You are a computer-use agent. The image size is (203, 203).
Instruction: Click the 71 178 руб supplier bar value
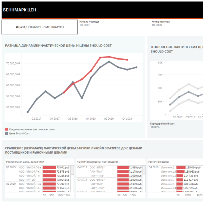click(135, 172)
